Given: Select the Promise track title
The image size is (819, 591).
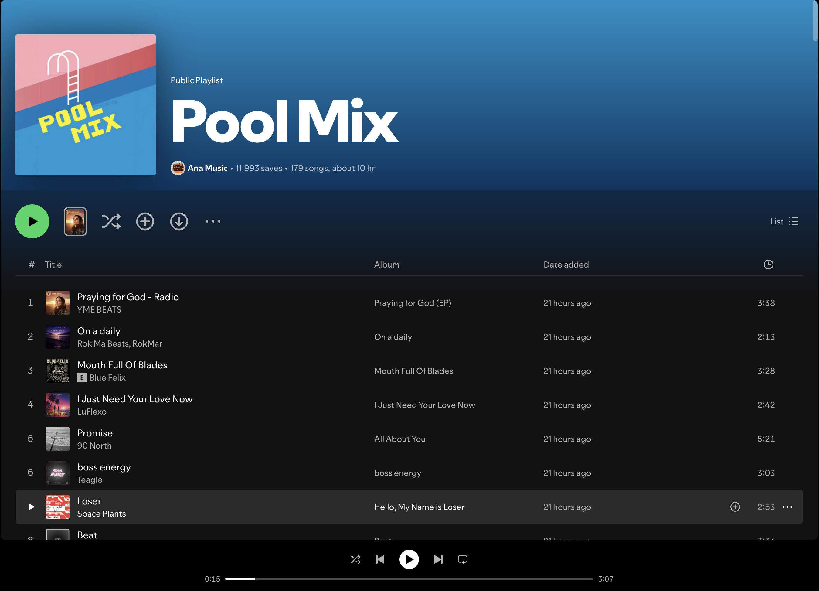Looking at the screenshot, I should (95, 433).
